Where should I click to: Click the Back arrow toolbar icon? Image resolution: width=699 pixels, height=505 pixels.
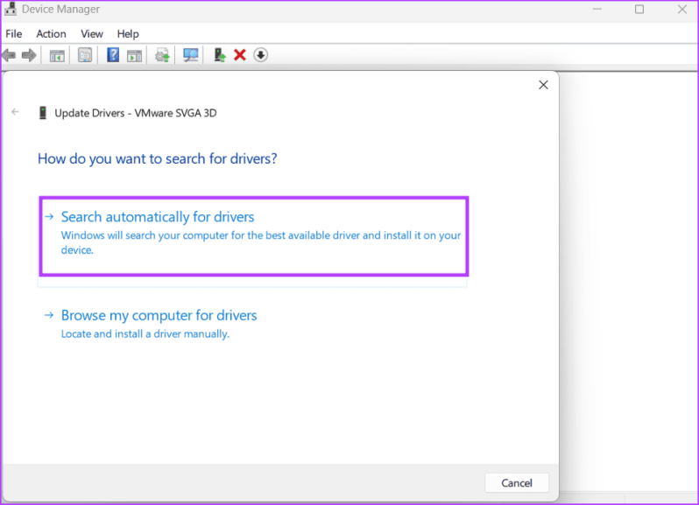pos(9,55)
